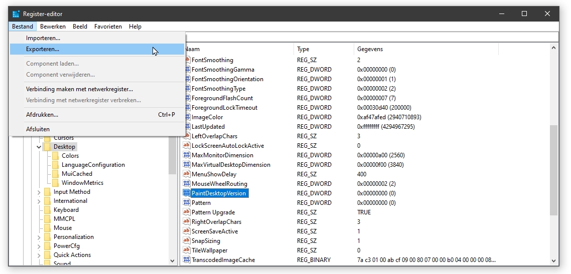Expand the International key
Viewport: 571px width, 274px height.
click(x=39, y=201)
